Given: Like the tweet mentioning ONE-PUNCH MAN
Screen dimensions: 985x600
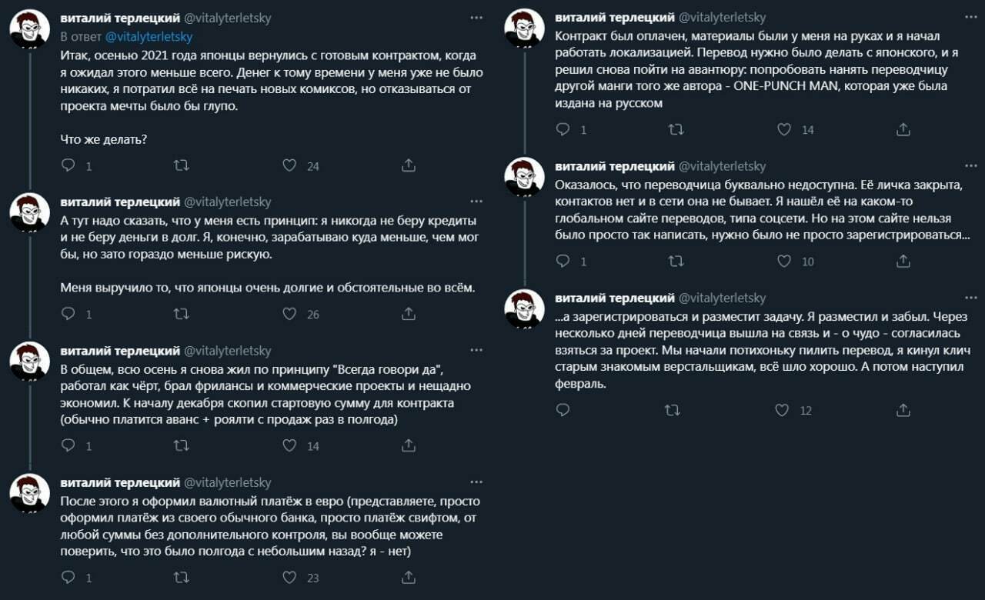Looking at the screenshot, I should [784, 129].
